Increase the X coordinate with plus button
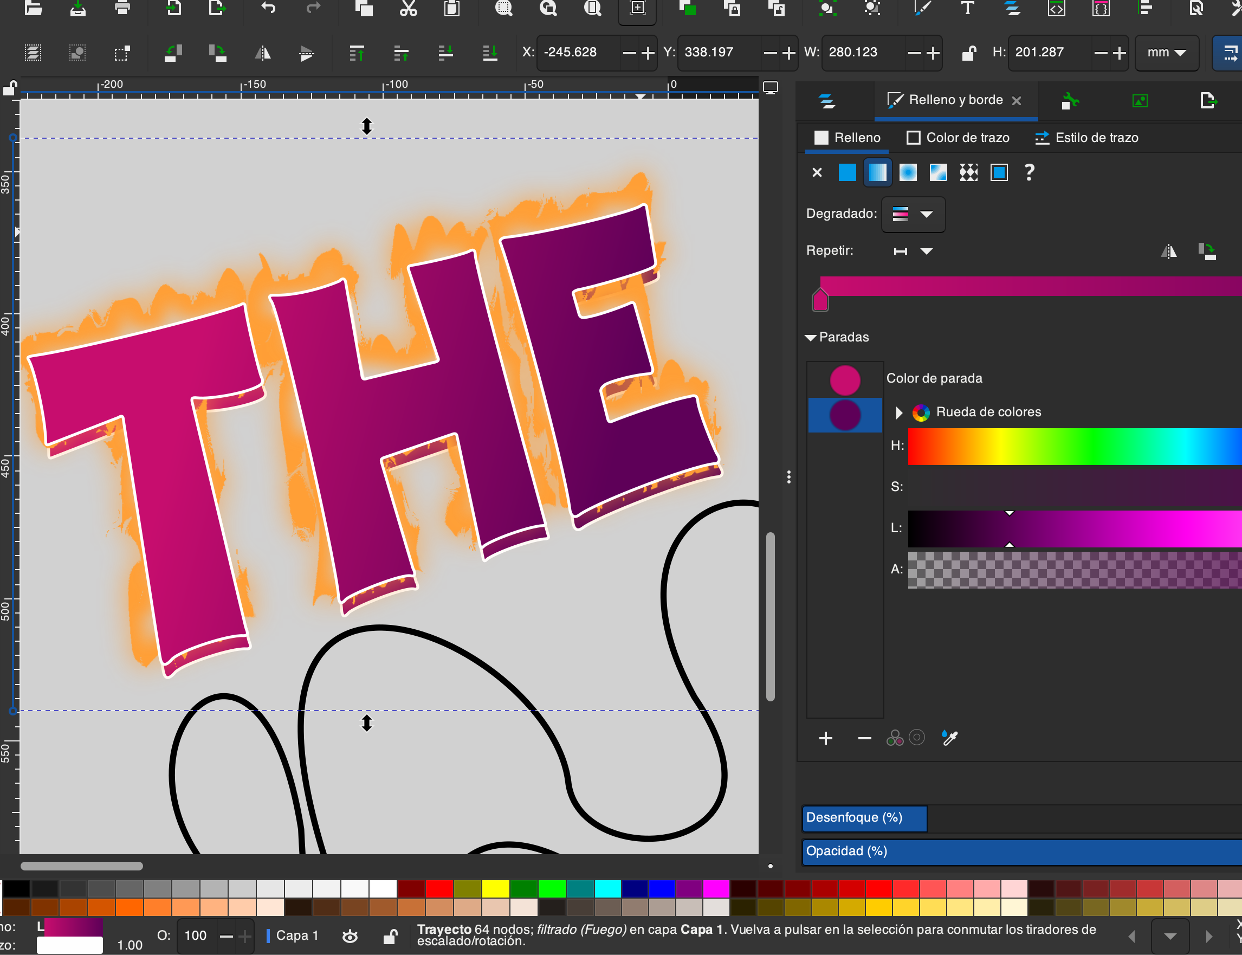This screenshot has height=955, width=1242. point(648,53)
